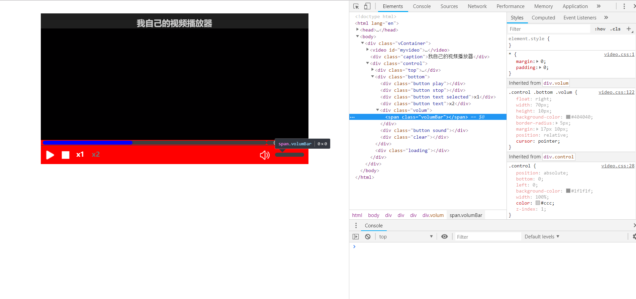Image resolution: width=636 pixels, height=299 pixels.
Task: Click the inspect element picker icon
Action: click(x=356, y=6)
